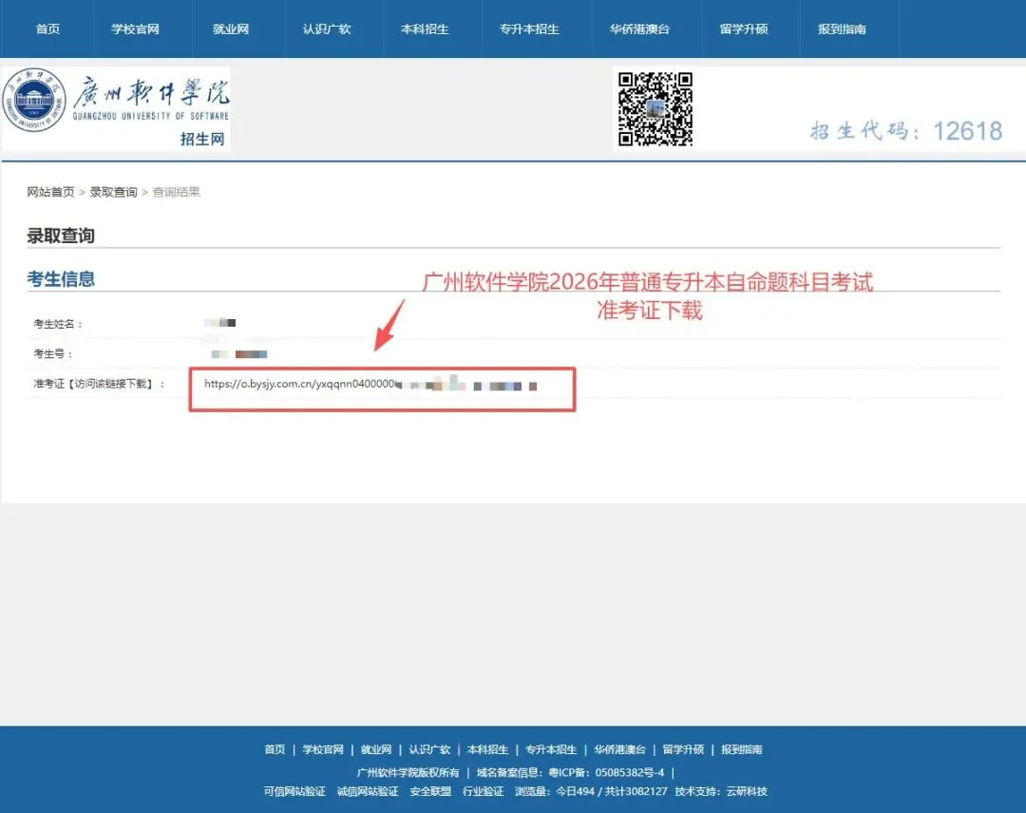This screenshot has width=1026, height=813.
Task: Click the 今日494 / 共计3082127 view count
Action: [x=612, y=791]
